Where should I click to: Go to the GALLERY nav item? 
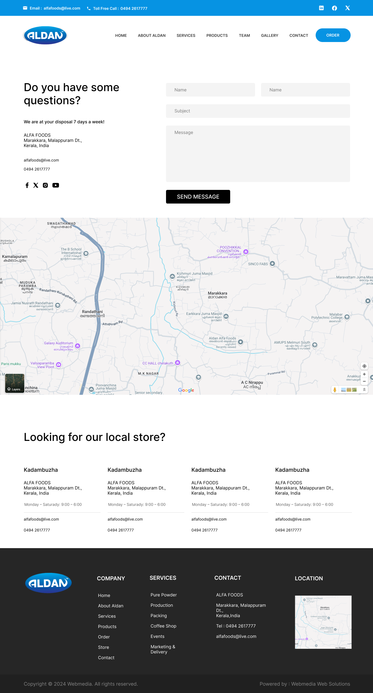(270, 35)
